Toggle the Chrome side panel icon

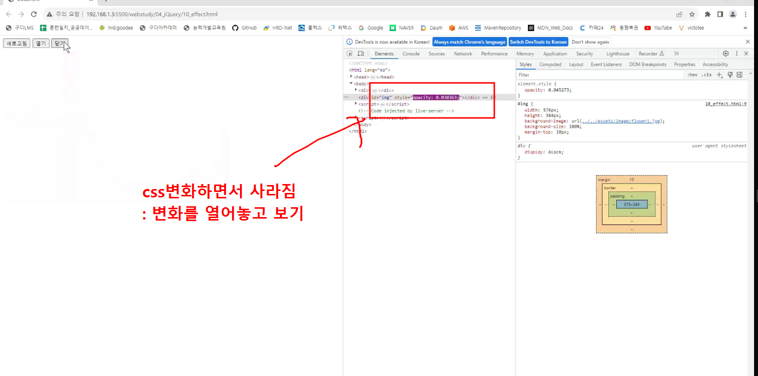point(720,14)
